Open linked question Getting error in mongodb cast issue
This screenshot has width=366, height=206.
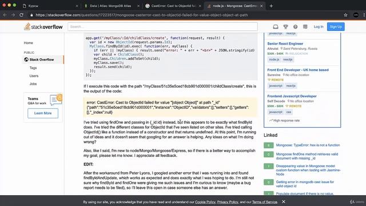click(305, 184)
